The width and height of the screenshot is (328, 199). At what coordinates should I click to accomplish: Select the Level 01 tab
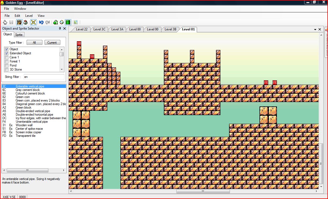[x=188, y=29]
